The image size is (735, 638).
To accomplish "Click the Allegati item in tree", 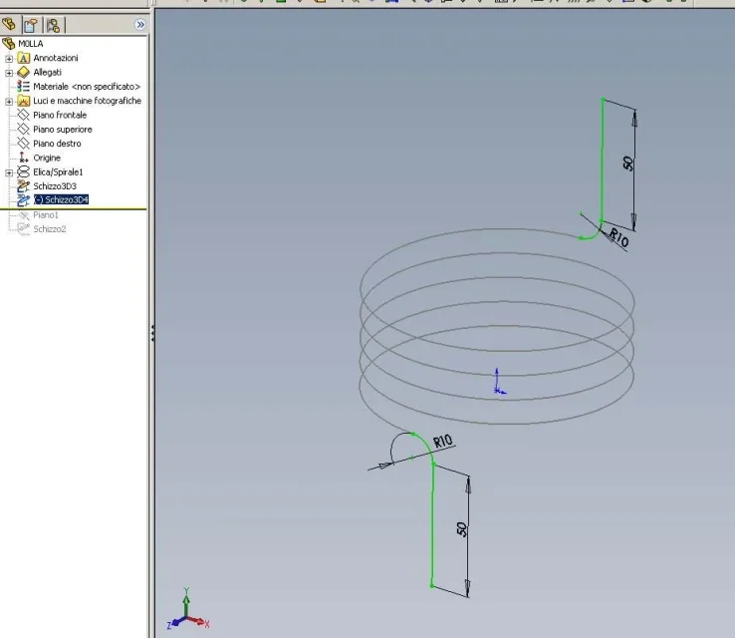I will coord(47,72).
